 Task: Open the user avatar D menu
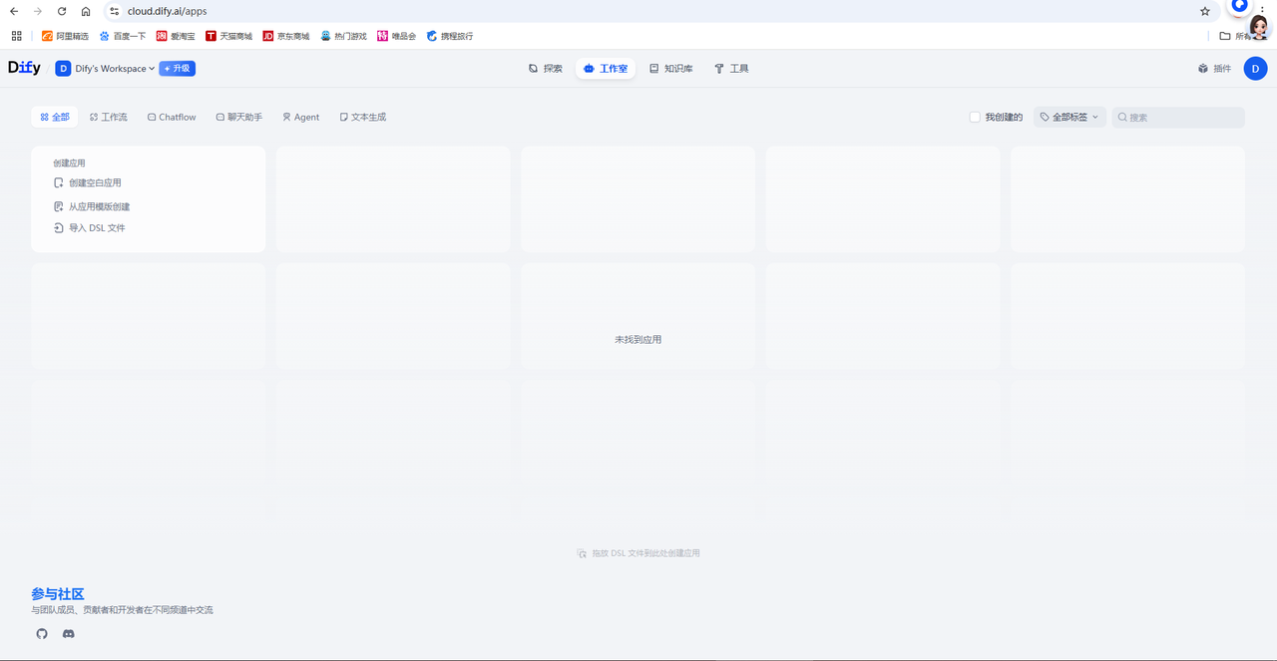pyautogui.click(x=1255, y=69)
